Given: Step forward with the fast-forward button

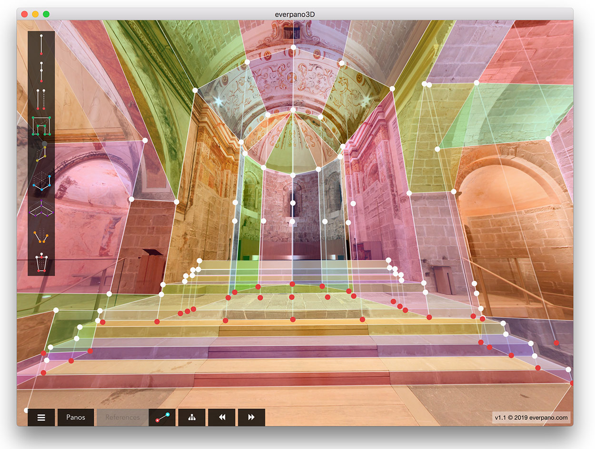Looking at the screenshot, I should [251, 418].
